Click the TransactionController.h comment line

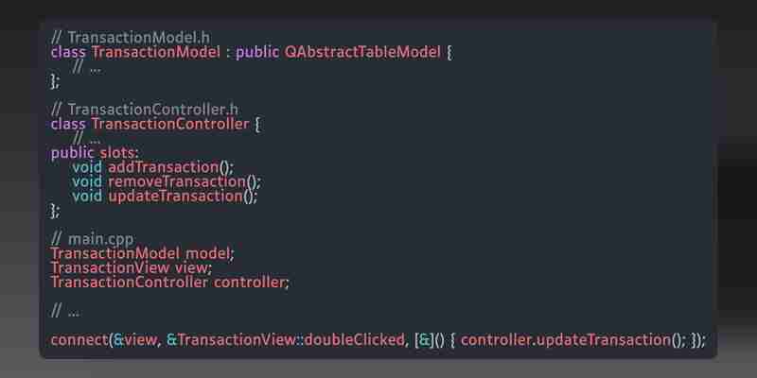(145, 110)
